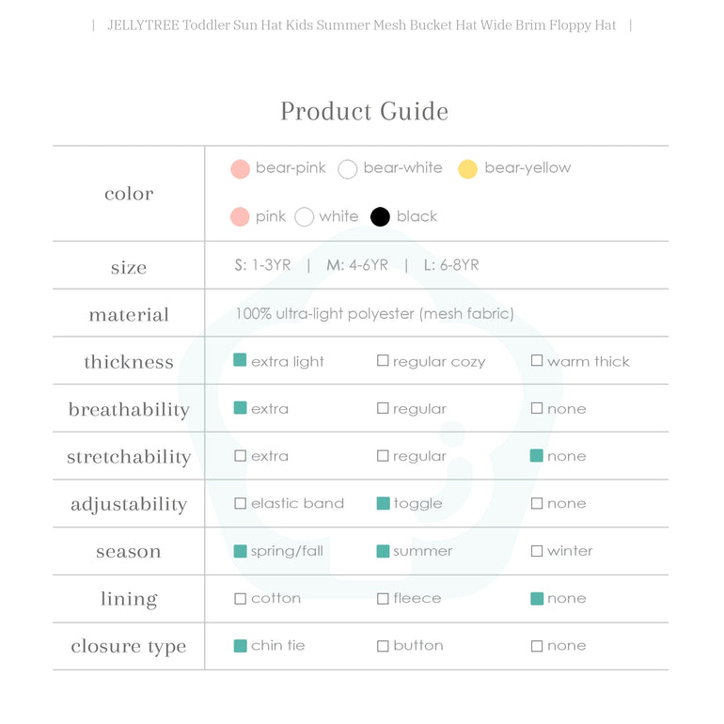This screenshot has width=724, height=724.
Task: Check the regular cozy thickness box
Action: (x=383, y=361)
